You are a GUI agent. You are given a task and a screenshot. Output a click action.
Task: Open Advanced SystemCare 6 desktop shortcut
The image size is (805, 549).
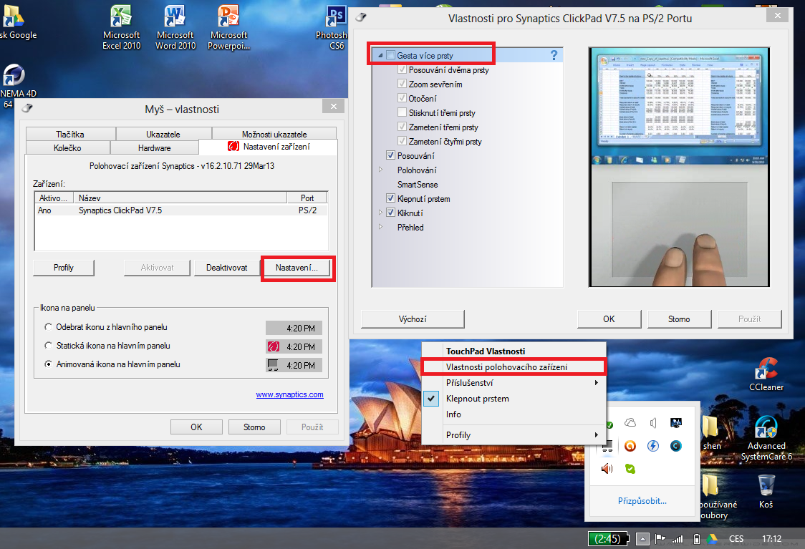tap(766, 438)
